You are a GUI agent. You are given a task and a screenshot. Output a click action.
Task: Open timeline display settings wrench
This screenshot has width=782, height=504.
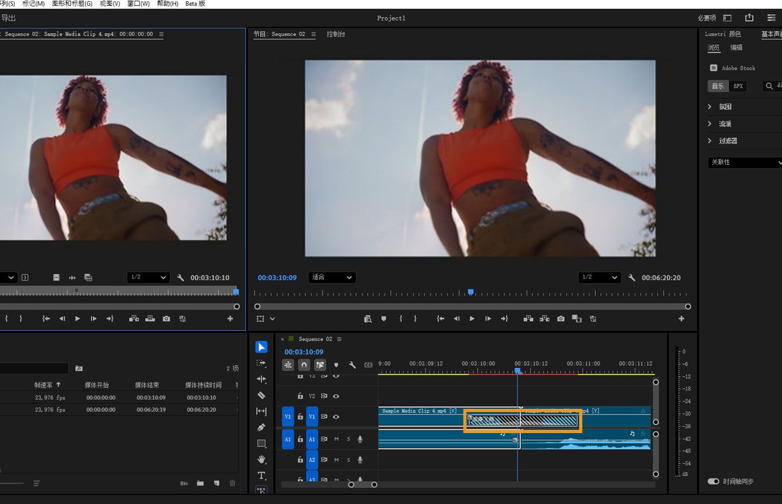click(x=352, y=365)
